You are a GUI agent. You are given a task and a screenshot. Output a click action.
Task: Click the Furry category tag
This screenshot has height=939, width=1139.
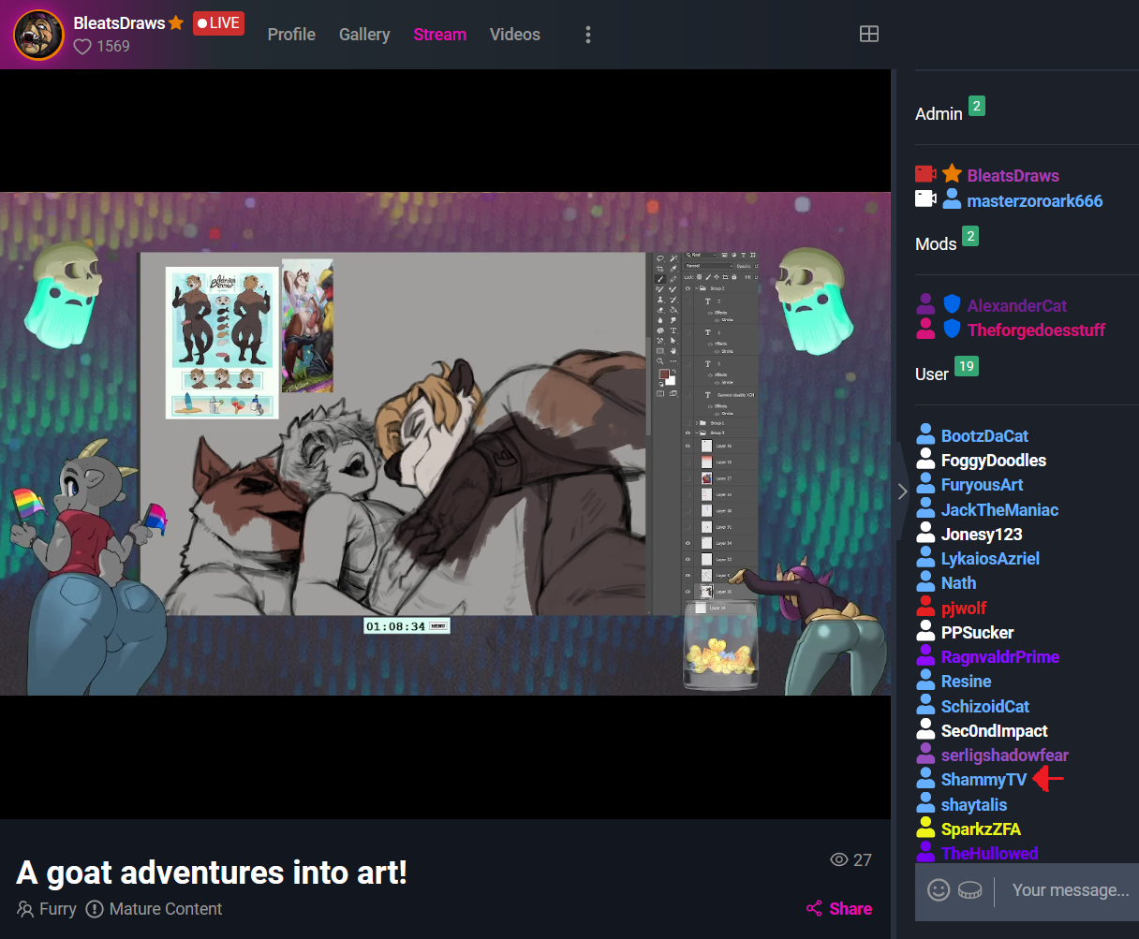[47, 909]
